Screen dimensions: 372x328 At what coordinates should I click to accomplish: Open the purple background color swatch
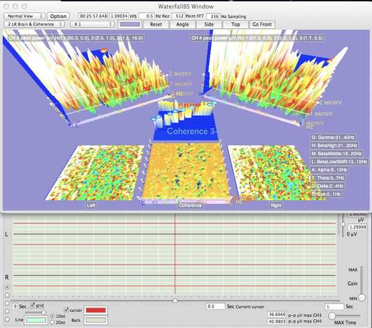pyautogui.click(x=130, y=25)
